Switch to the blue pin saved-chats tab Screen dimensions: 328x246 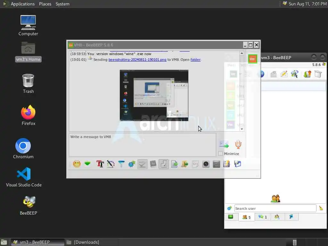point(291,217)
